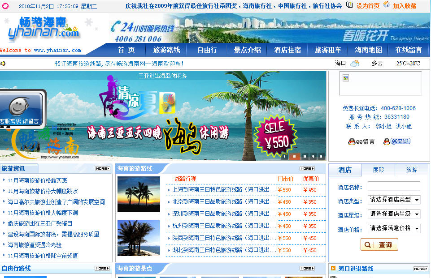Image resolution: width=431 pixels, height=278 pixels.
Task: Open MORE for 旅游资讯 section
Action: click(x=102, y=169)
